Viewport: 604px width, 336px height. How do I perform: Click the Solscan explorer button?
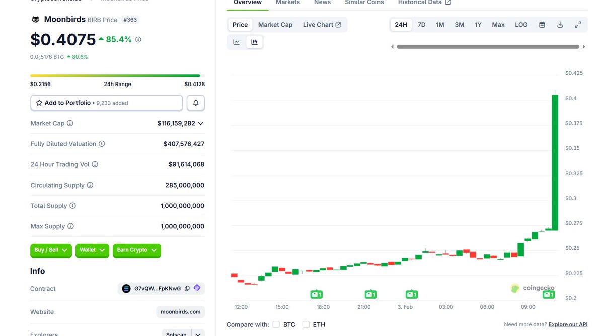(176, 333)
